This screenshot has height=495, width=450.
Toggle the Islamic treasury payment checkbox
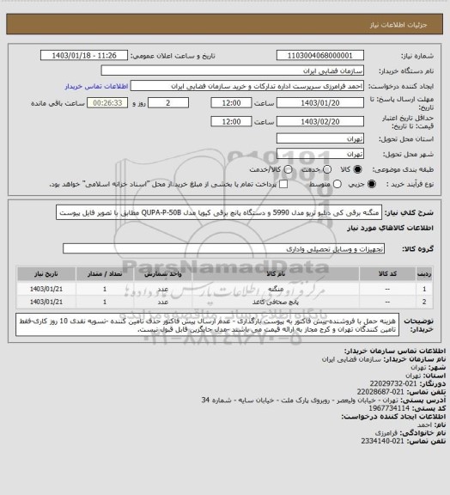[283, 184]
